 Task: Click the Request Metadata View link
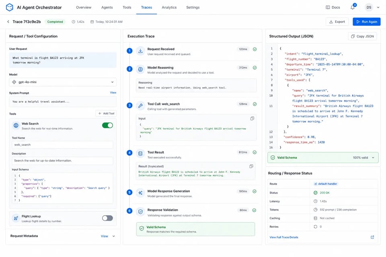click(105, 236)
